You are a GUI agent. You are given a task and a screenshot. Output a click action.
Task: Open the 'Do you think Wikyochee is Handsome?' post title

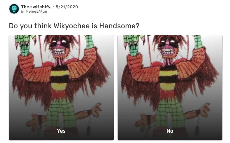pyautogui.click(x=74, y=26)
